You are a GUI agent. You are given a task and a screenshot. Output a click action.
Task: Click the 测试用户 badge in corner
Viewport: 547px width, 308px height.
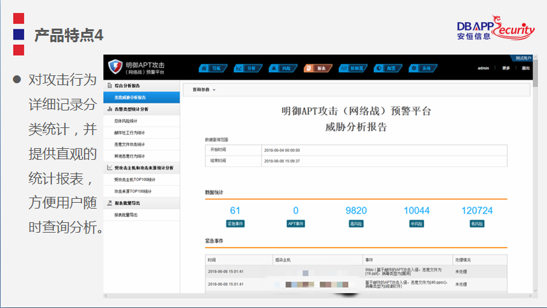522,58
